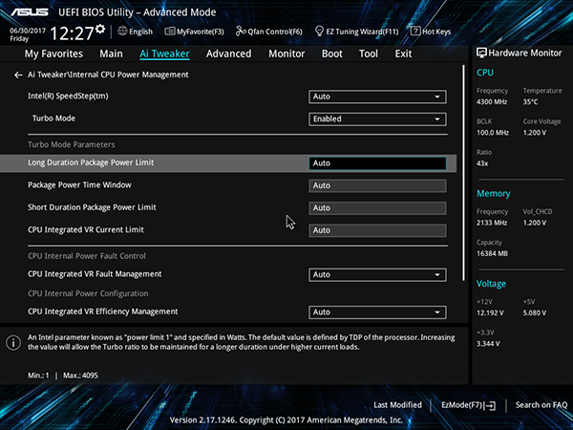
Task: Go to the Boot tab
Action: pos(331,54)
